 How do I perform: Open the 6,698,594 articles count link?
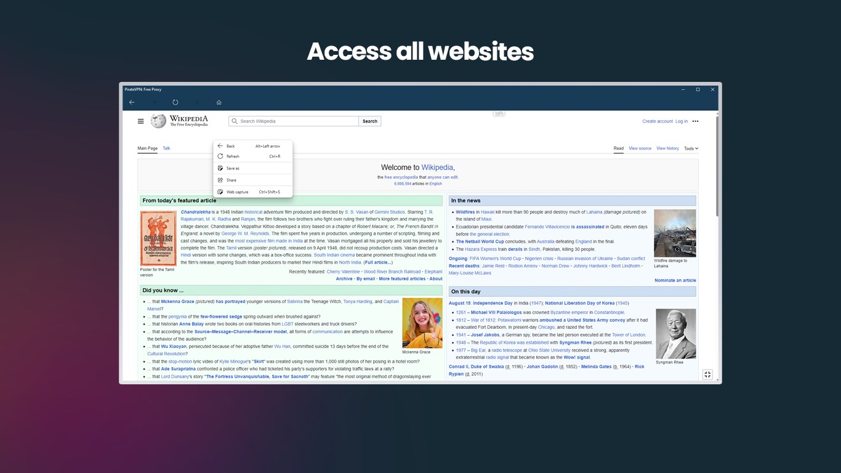click(403, 184)
